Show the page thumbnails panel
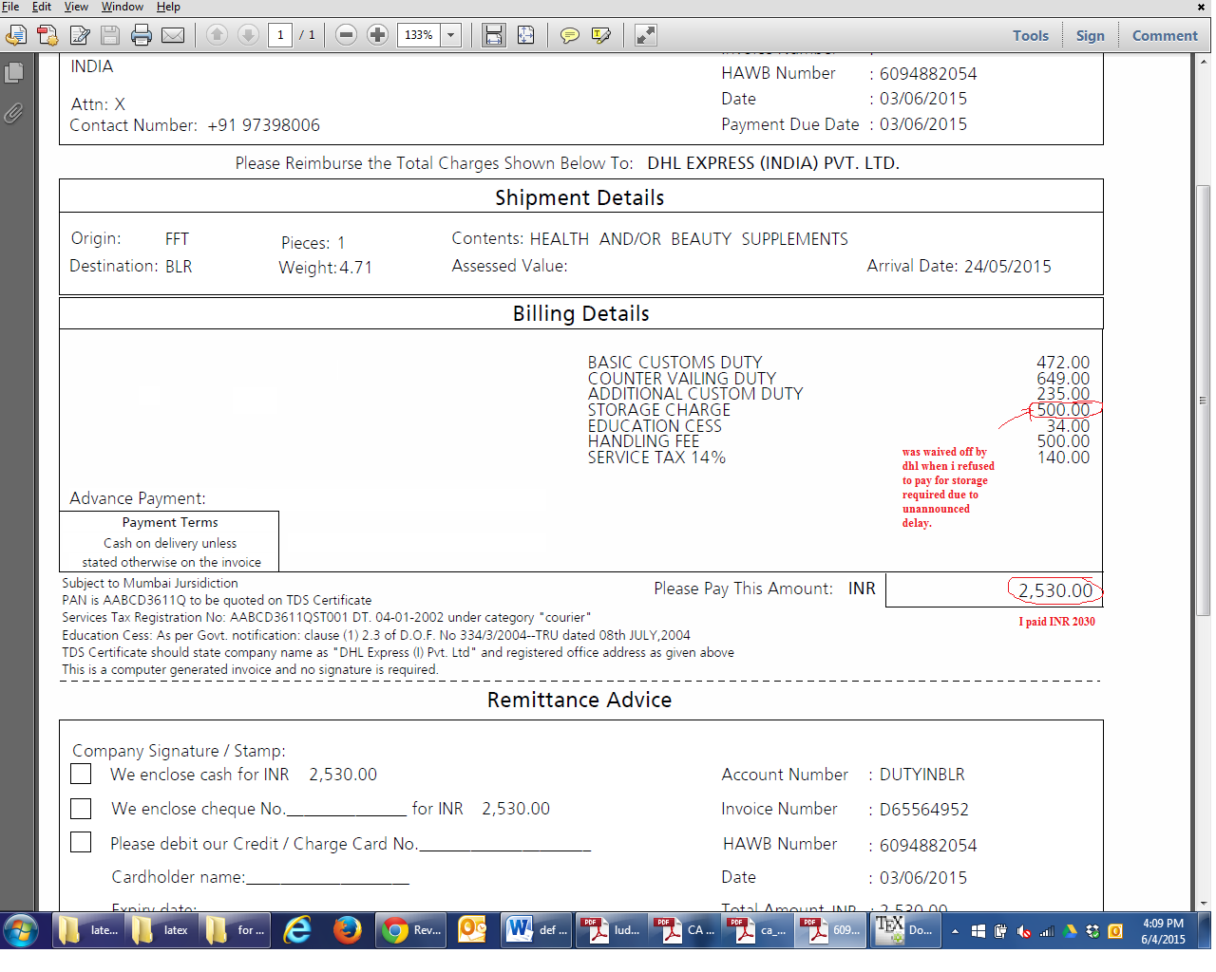The width and height of the screenshot is (1216, 972). 13,72
